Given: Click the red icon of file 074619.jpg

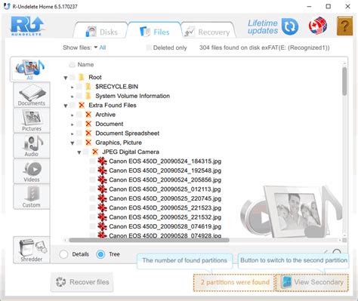Looking at the screenshot, I should point(102,226).
